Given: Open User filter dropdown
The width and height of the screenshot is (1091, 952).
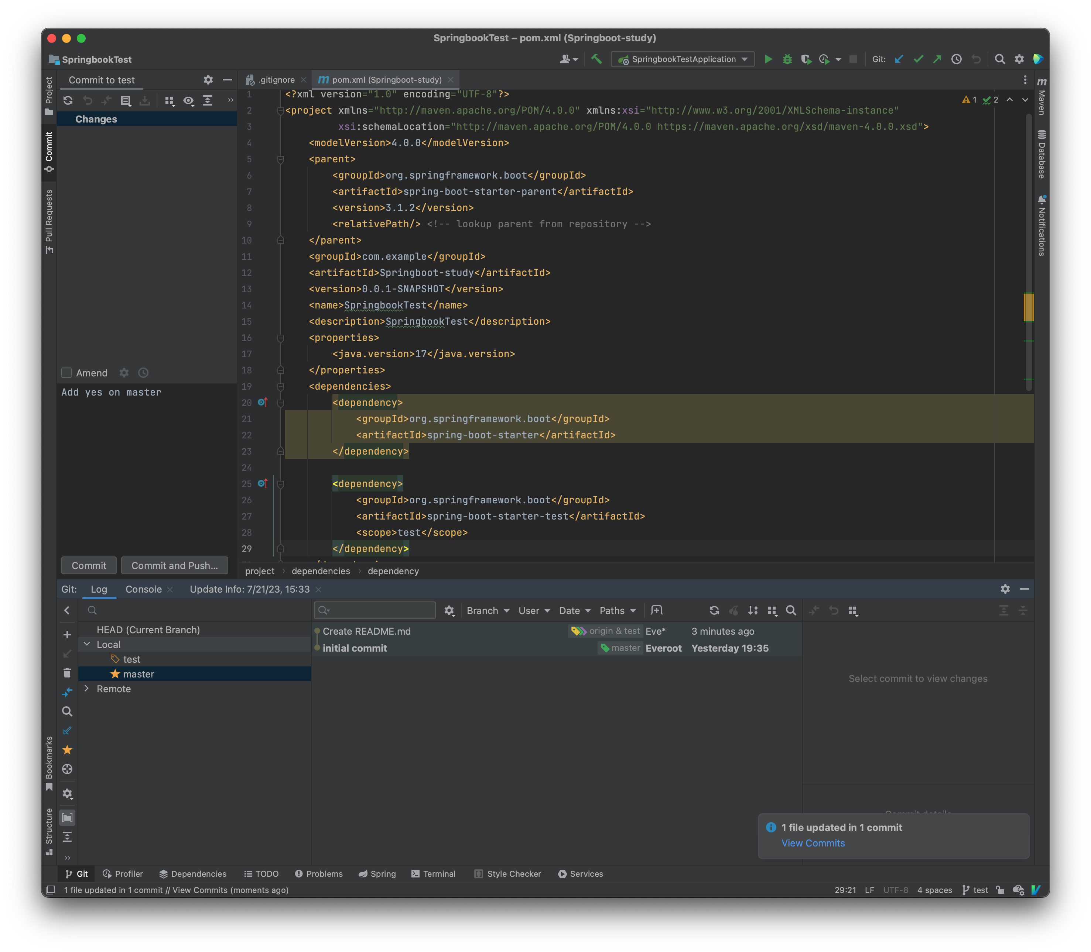Looking at the screenshot, I should [534, 610].
